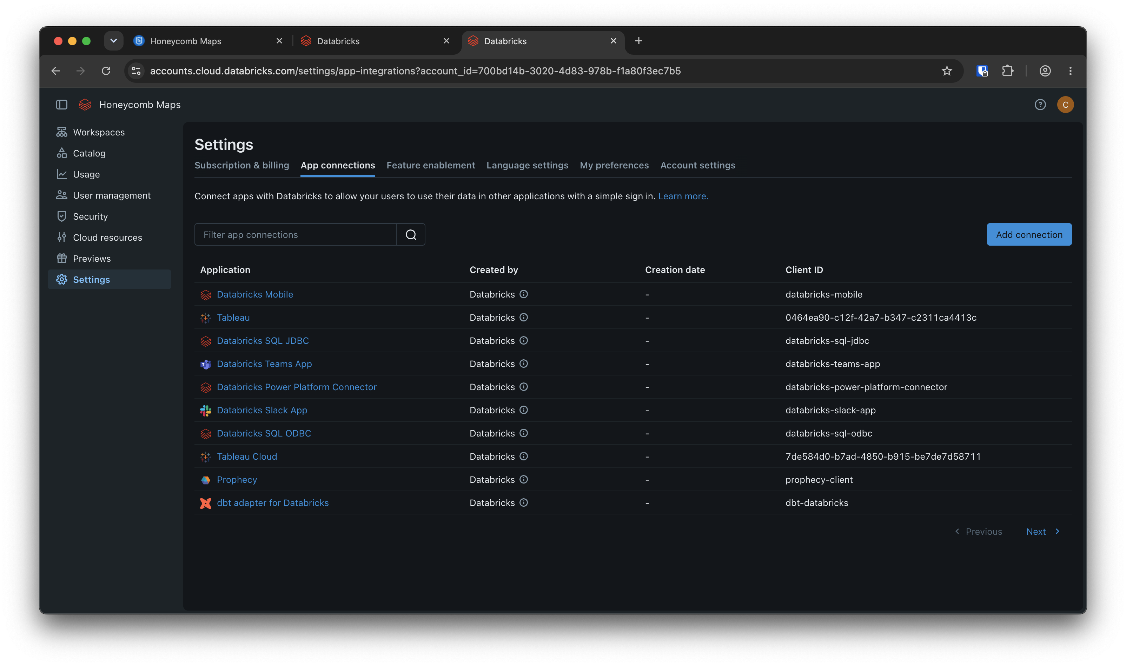Click the Prophecy logo icon in table
Viewport: 1126px width, 666px height.
click(206, 480)
